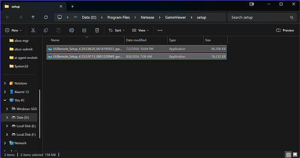Click the Delete trash can icon
The height and width of the screenshot is (158, 300).
pyautogui.click(x=97, y=30)
